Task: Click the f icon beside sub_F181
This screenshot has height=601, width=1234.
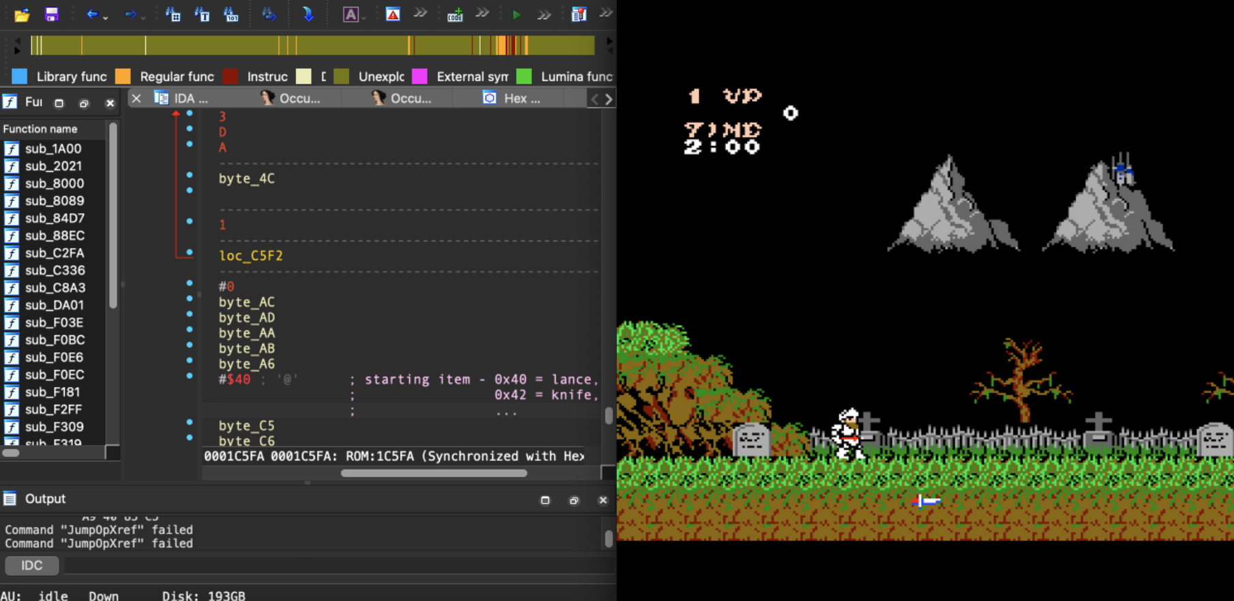Action: (12, 392)
